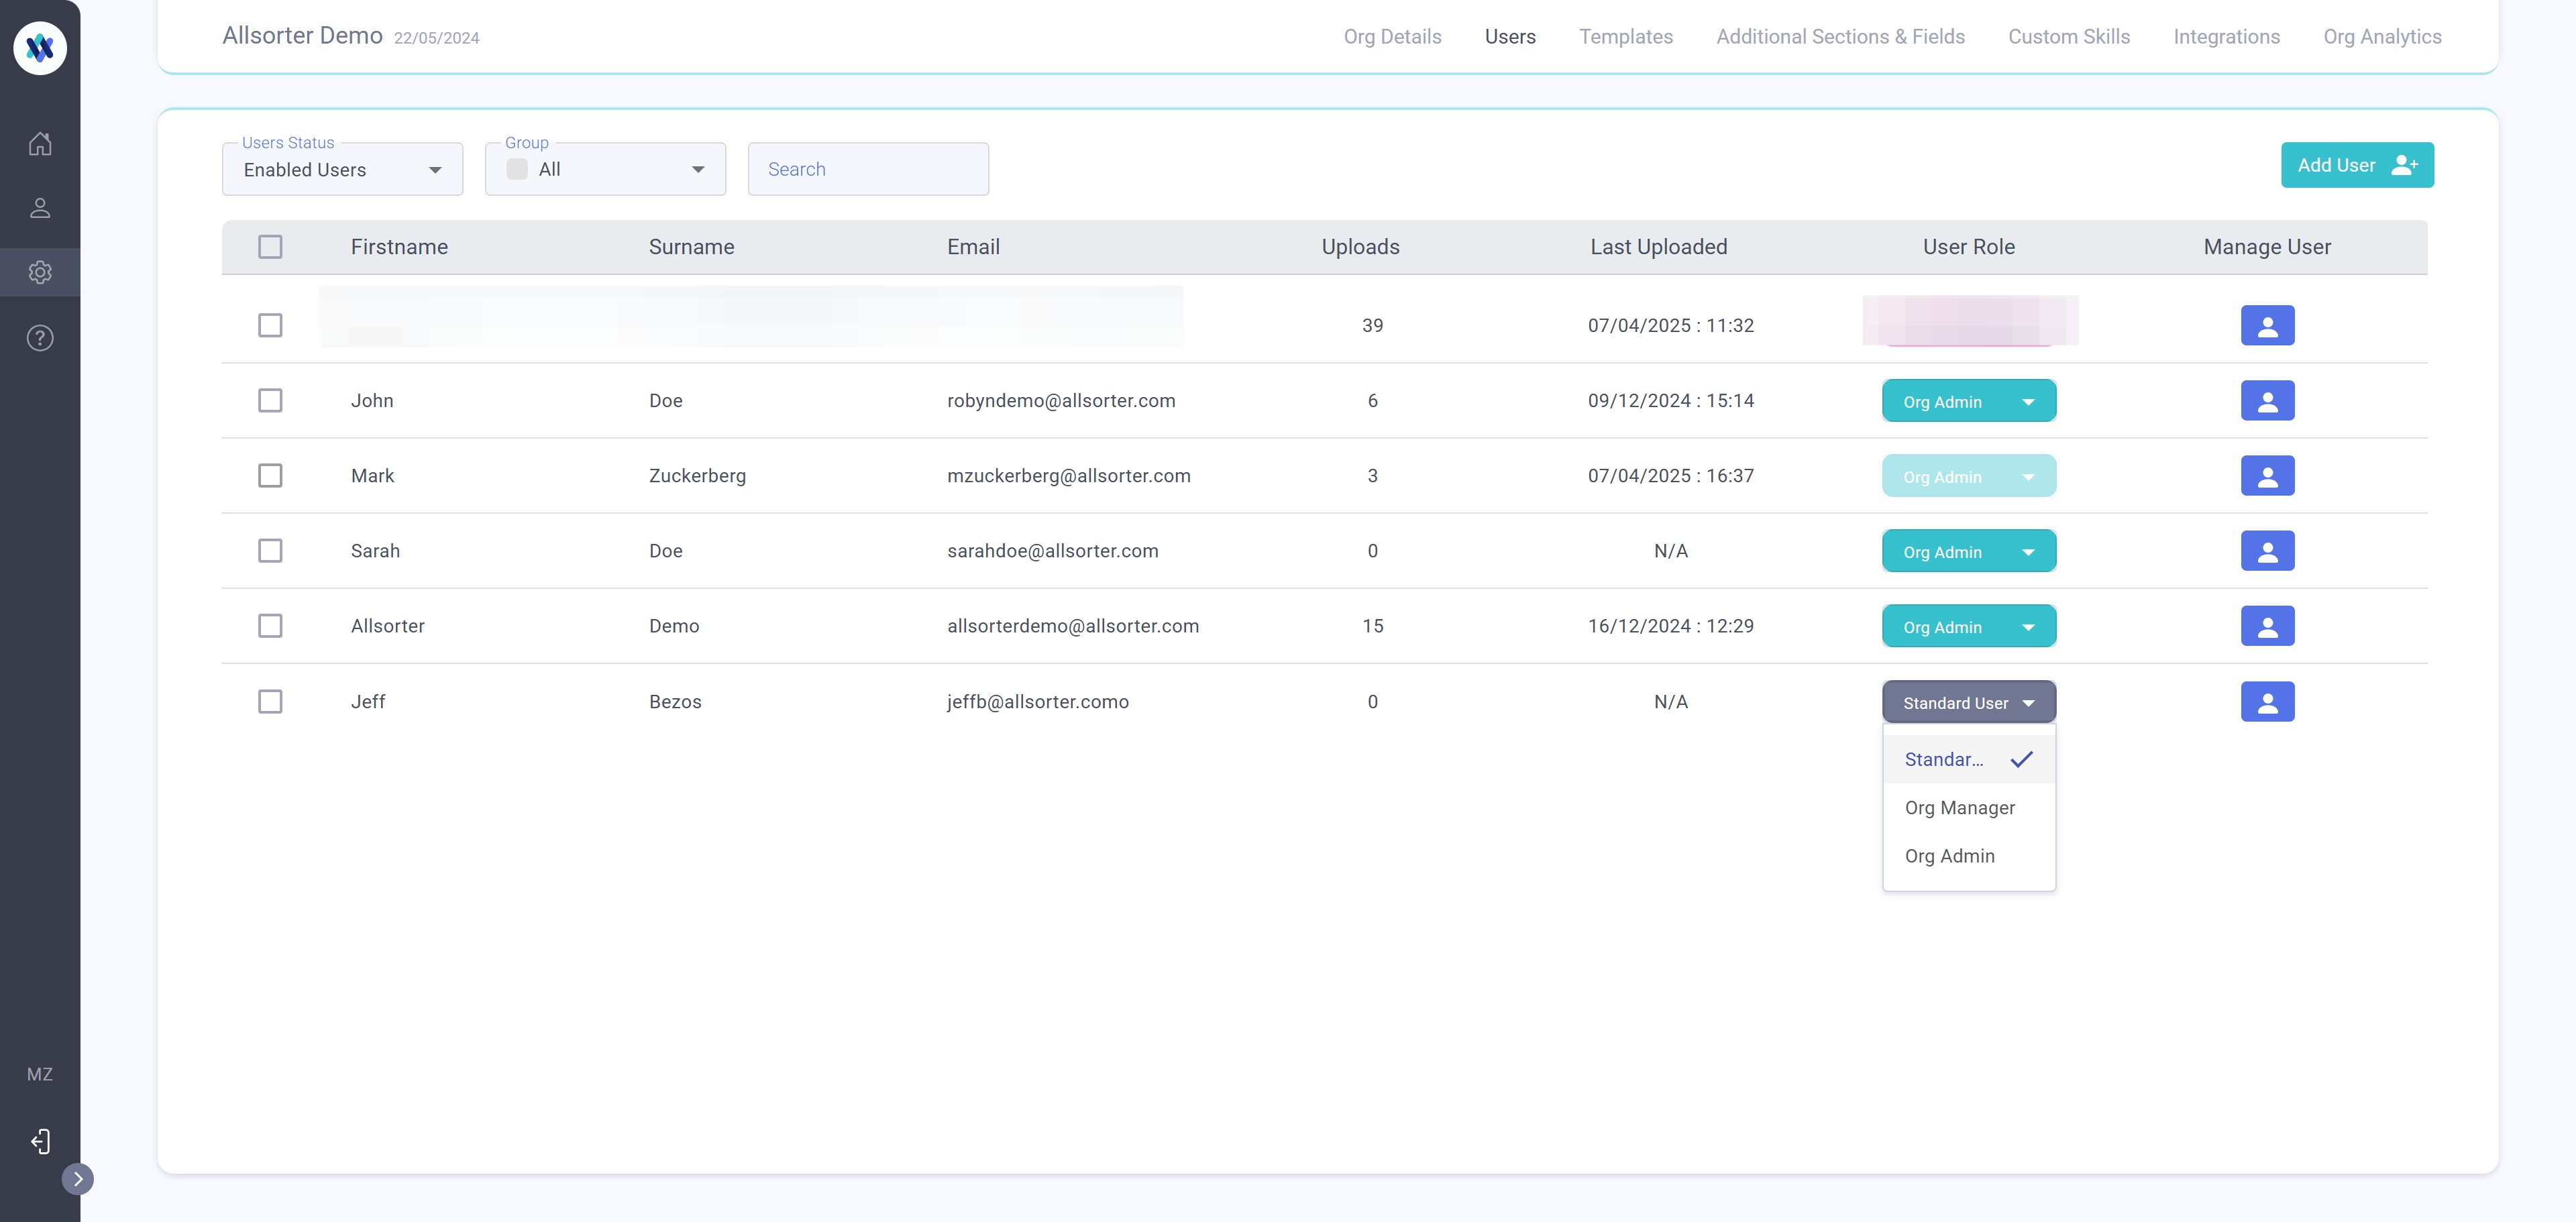This screenshot has width=2576, height=1222.
Task: Open manage user icon for Mark Zuckerberg
Action: coord(2267,476)
